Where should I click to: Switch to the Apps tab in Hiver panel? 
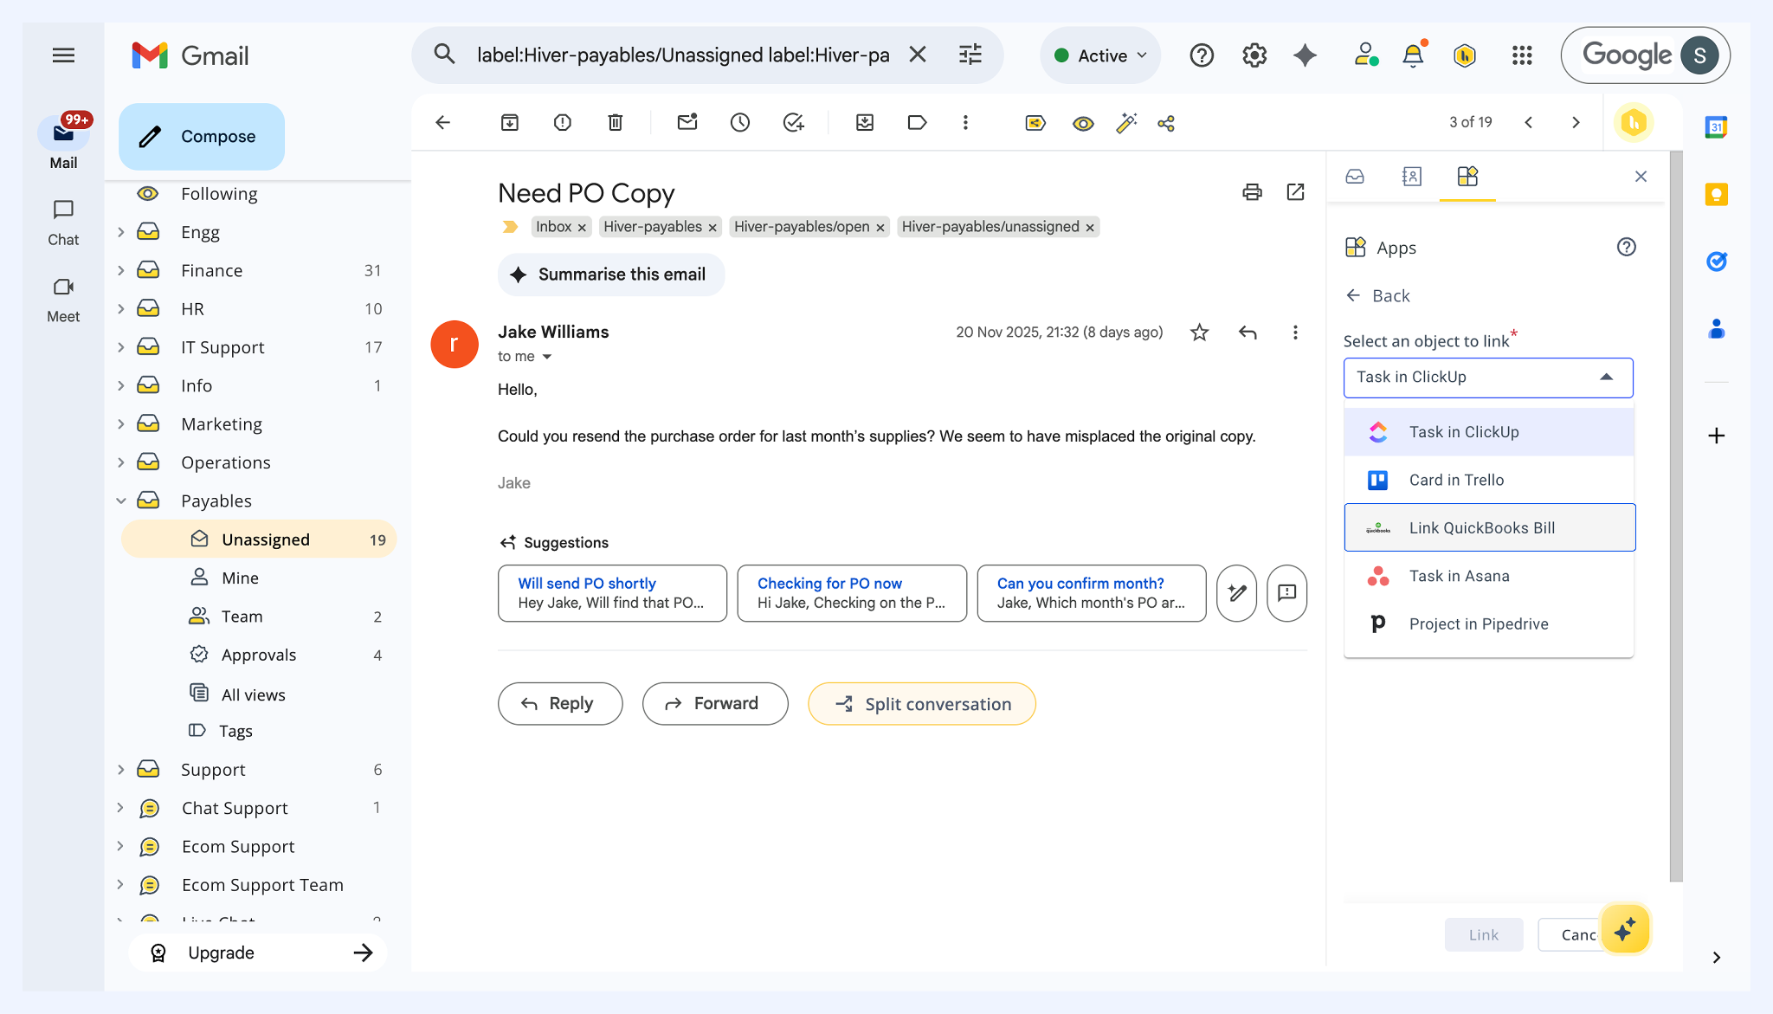point(1467,177)
